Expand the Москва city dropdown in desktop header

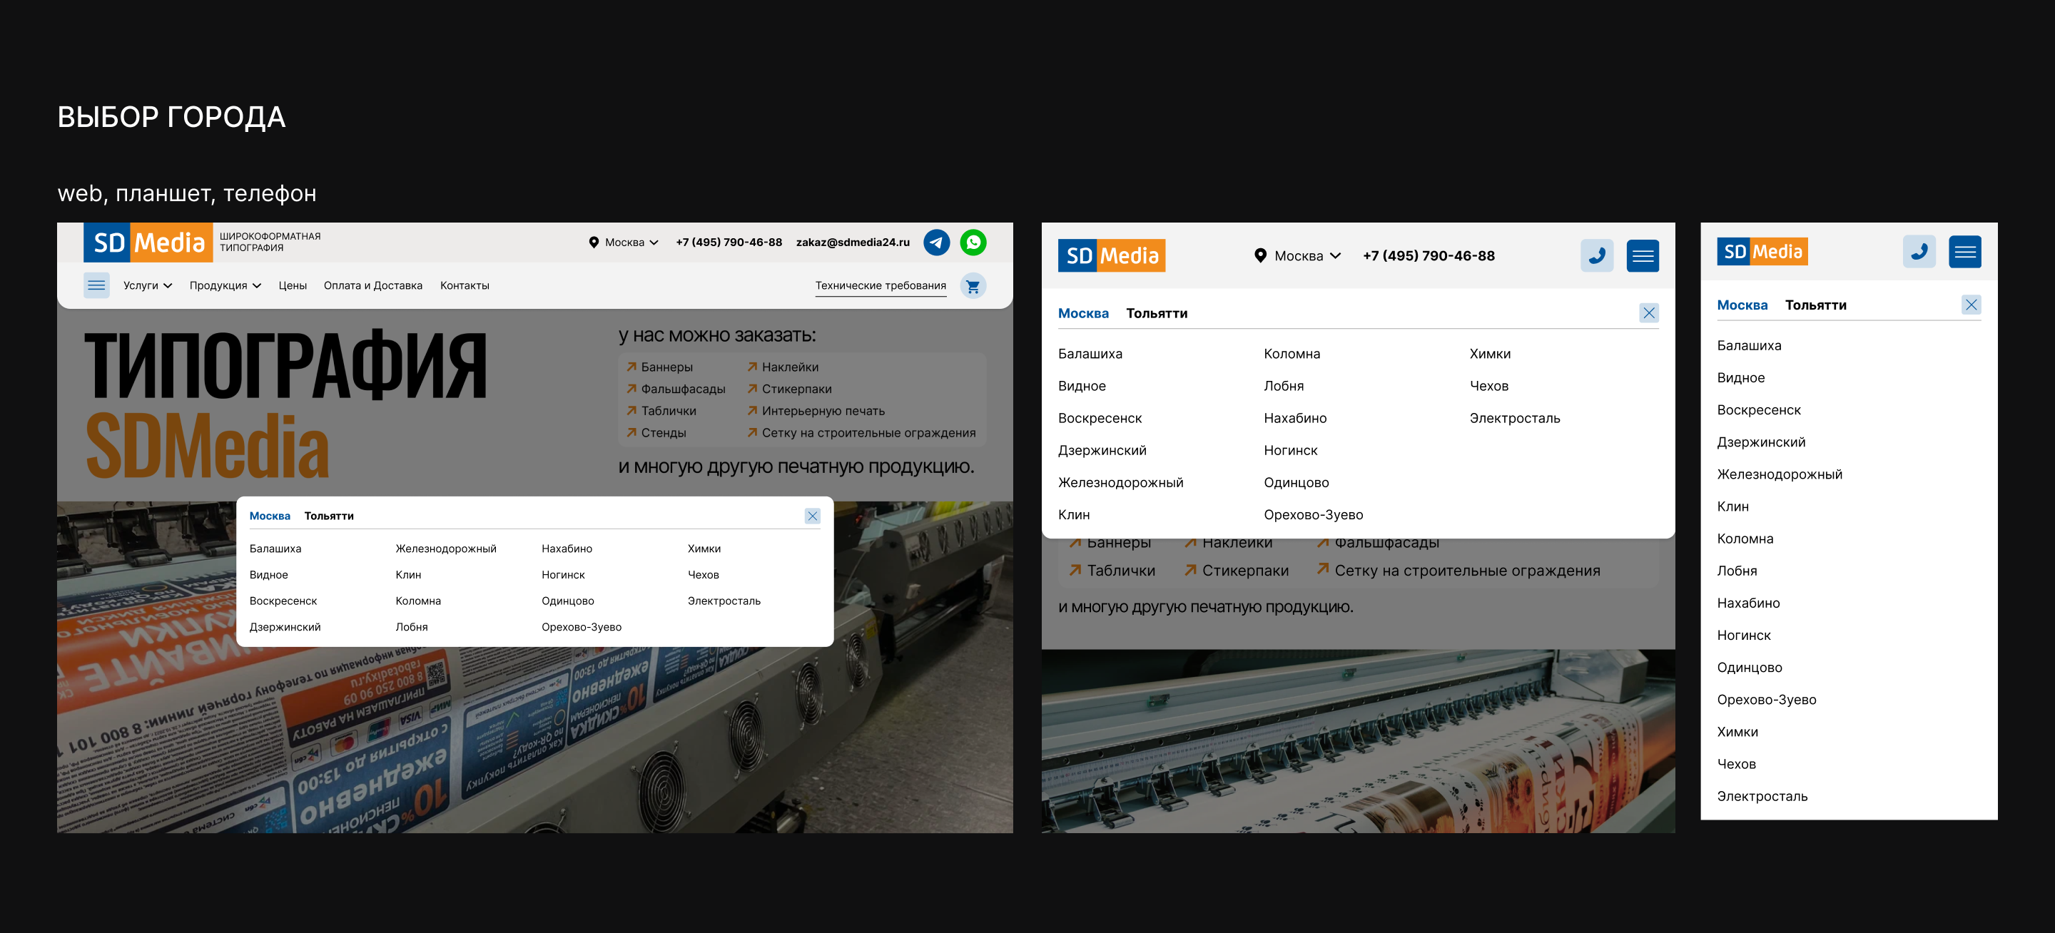pyautogui.click(x=624, y=243)
